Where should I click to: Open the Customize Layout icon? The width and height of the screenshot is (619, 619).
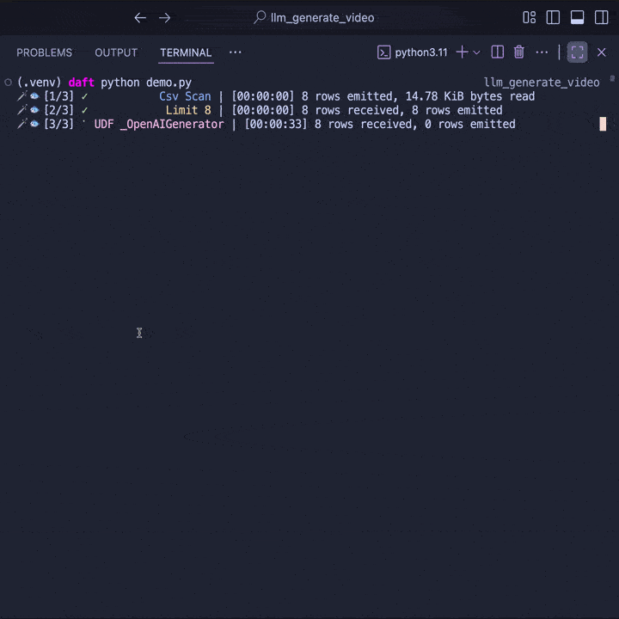529,18
